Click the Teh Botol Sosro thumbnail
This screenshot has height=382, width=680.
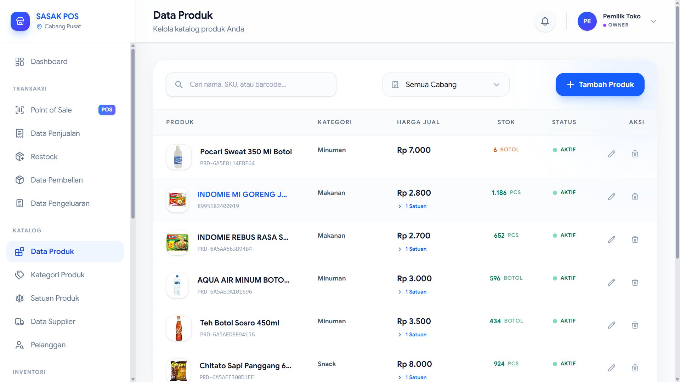pyautogui.click(x=178, y=328)
